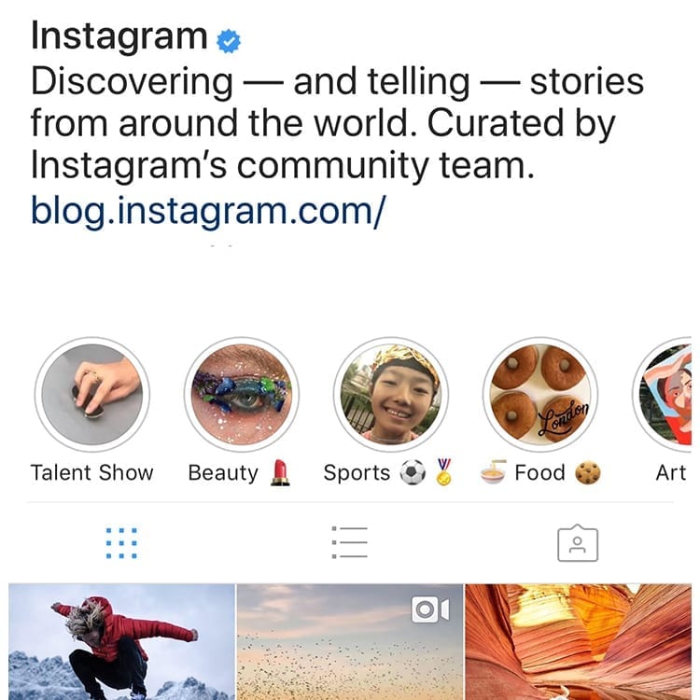Open the Sports highlight circle
Viewport: 700px width, 700px height.
[391, 394]
